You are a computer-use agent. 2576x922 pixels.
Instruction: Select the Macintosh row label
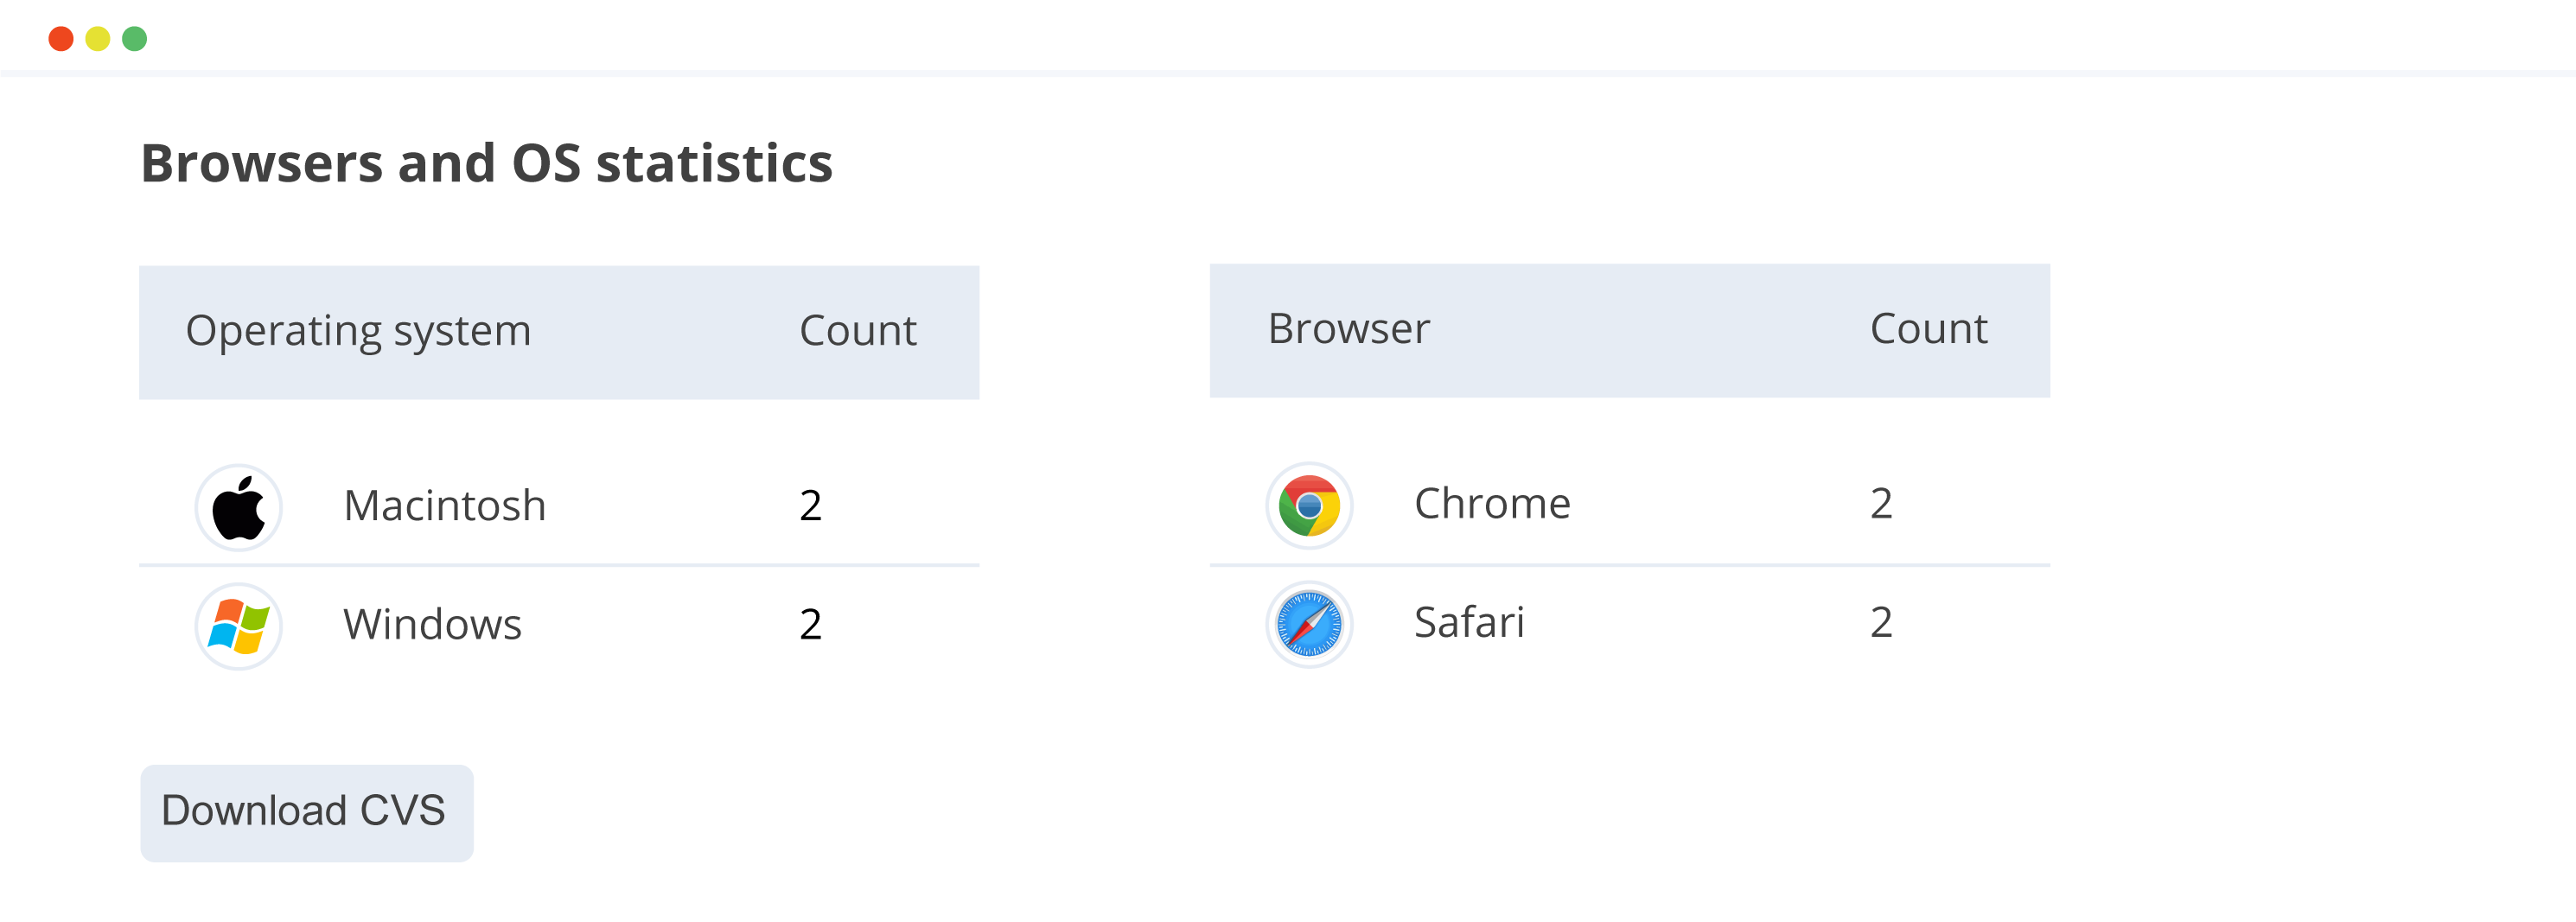point(445,505)
